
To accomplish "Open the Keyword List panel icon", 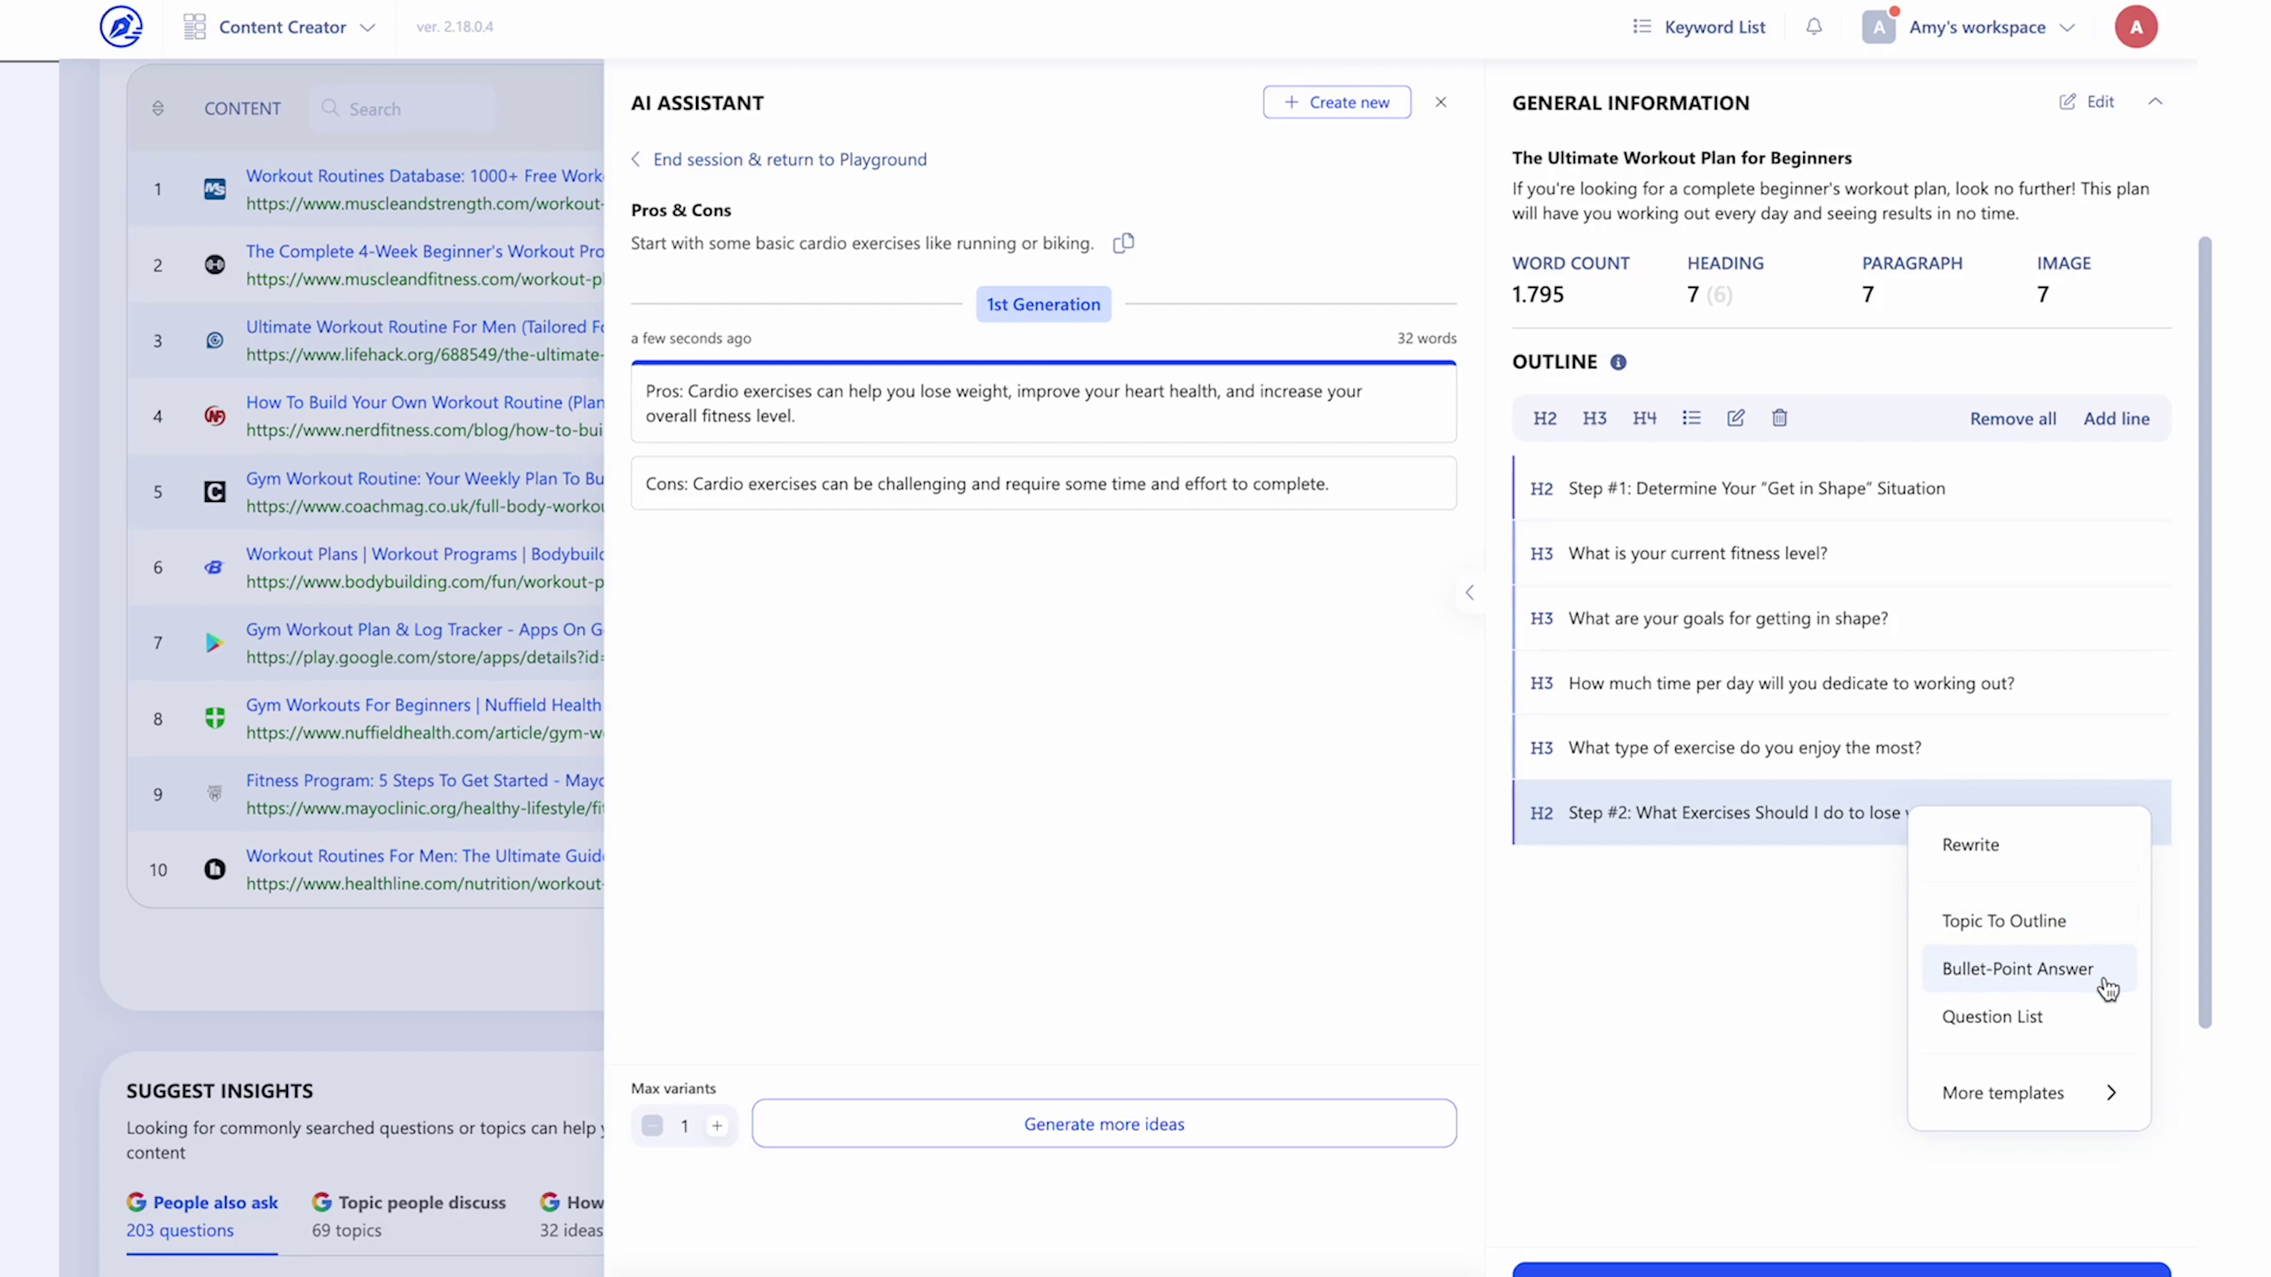I will [1642, 27].
